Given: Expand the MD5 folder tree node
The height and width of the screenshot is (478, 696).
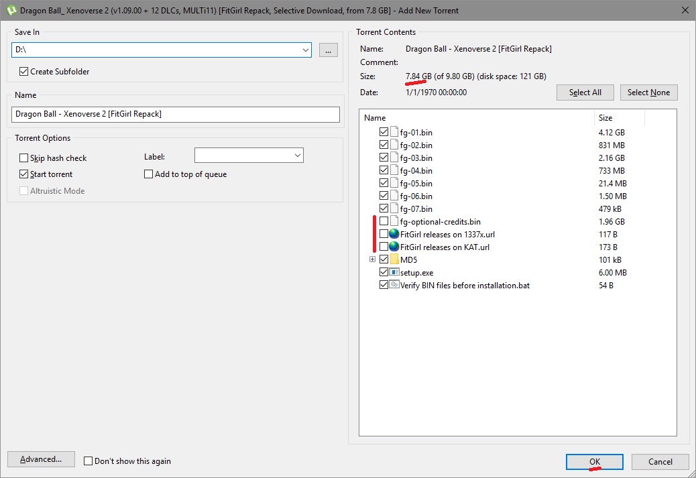Looking at the screenshot, I should pos(372,259).
